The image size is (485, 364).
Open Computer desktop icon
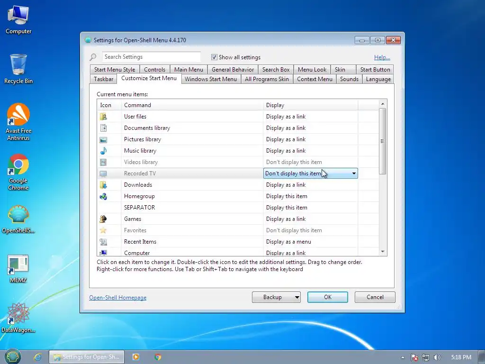18,20
